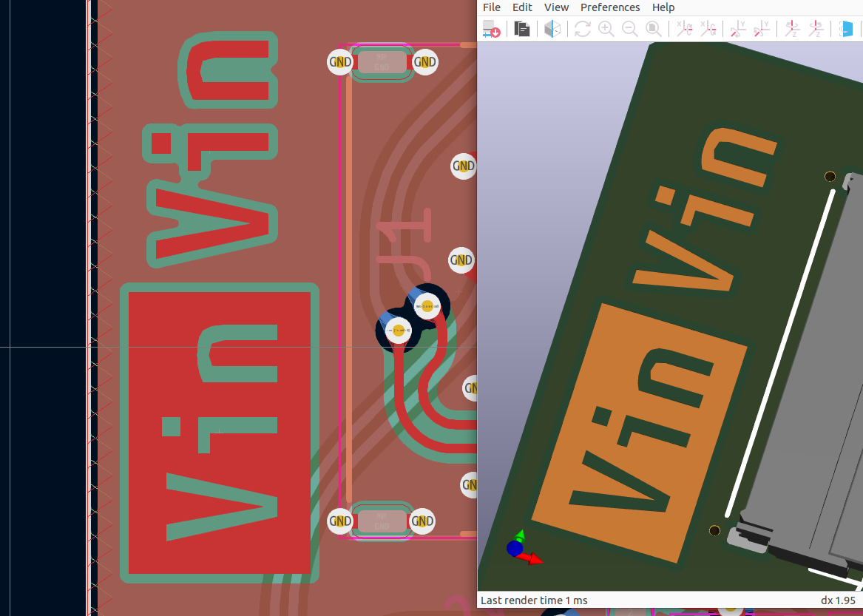Open the Preferences menu

pyautogui.click(x=609, y=7)
